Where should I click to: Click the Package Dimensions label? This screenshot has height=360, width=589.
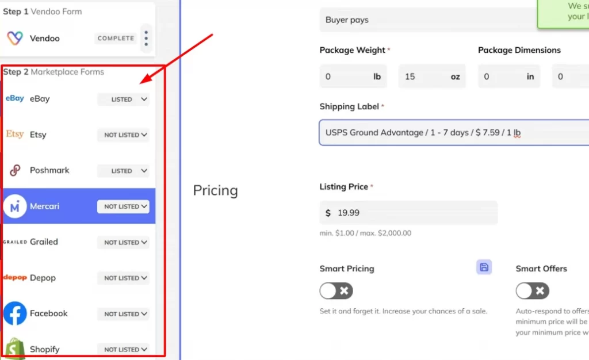tap(519, 50)
